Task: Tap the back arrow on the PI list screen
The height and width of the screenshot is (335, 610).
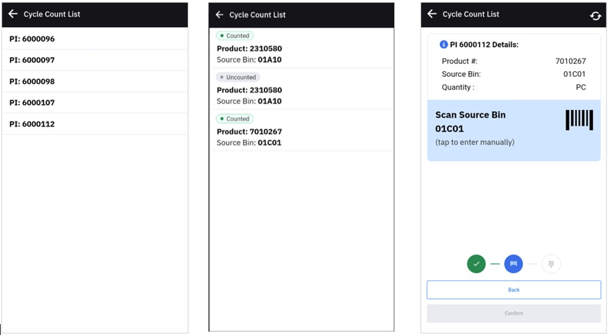Action: (13, 14)
